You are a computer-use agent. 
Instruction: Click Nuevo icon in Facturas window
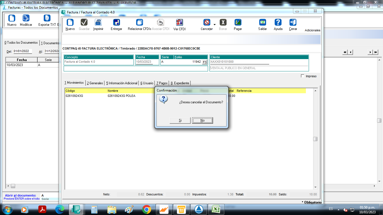point(12,18)
